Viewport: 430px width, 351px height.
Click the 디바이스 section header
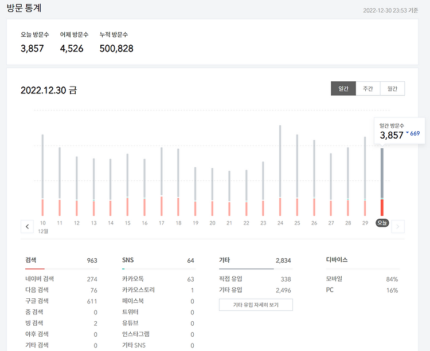coord(337,259)
